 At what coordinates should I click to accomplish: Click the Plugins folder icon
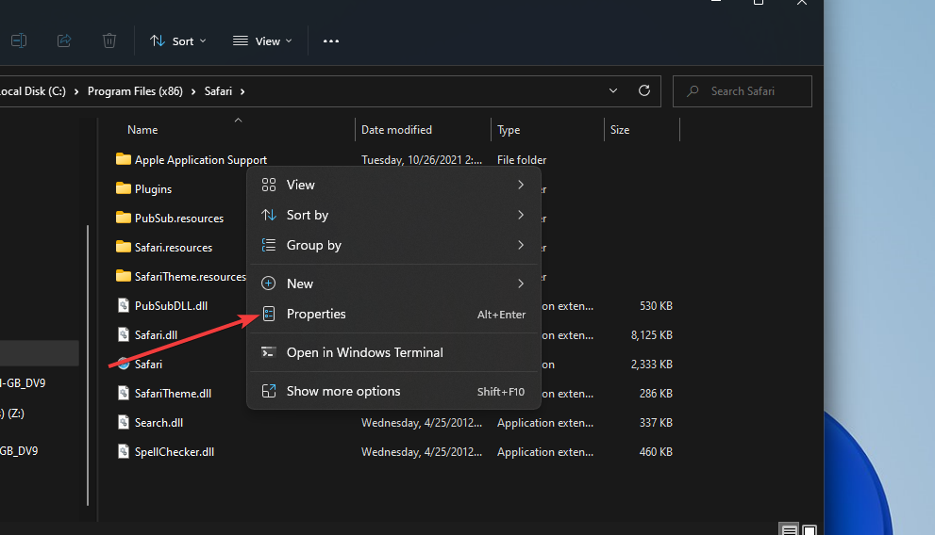point(124,188)
